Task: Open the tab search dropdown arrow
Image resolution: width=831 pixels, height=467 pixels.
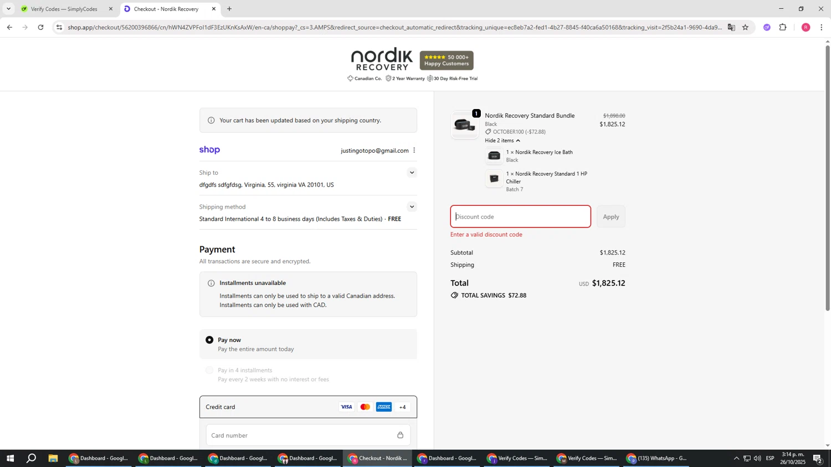Action: 8,9
